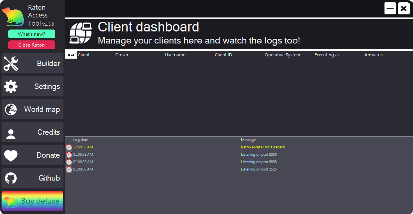
Task: Click the FLAG column header
Action: (x=71, y=55)
